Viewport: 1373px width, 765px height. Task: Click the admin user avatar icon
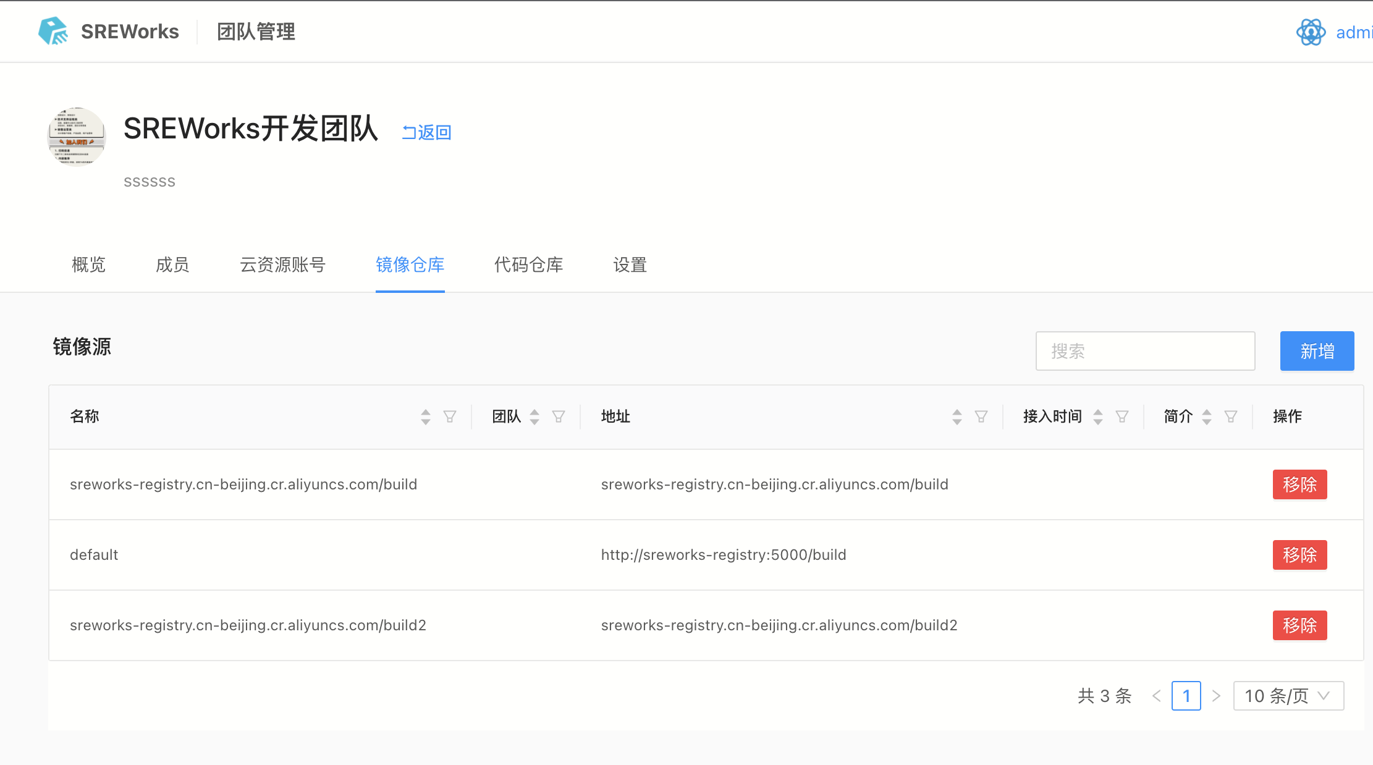[1310, 32]
